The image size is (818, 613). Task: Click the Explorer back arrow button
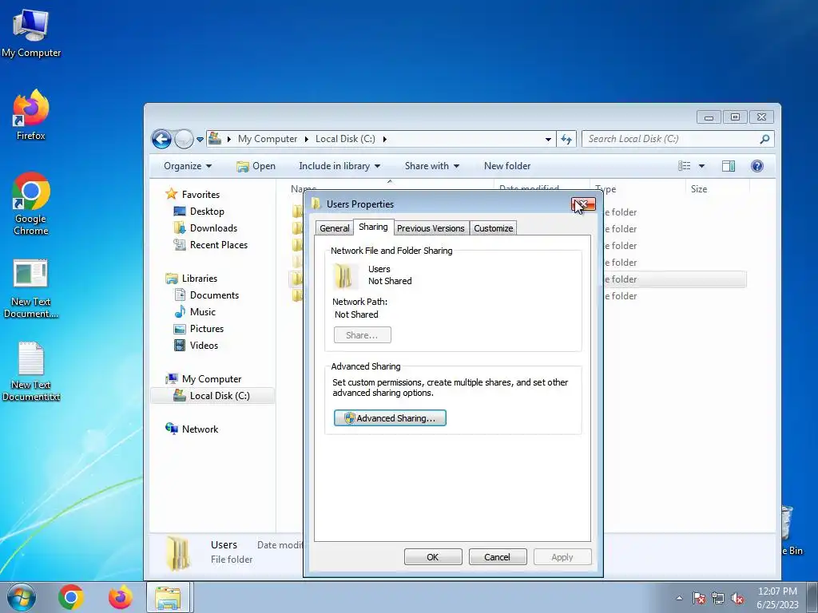click(161, 139)
